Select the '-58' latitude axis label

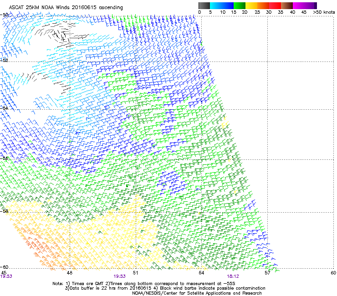(4, 211)
